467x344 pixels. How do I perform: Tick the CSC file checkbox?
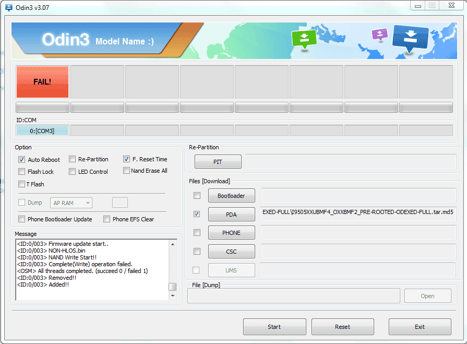197,252
